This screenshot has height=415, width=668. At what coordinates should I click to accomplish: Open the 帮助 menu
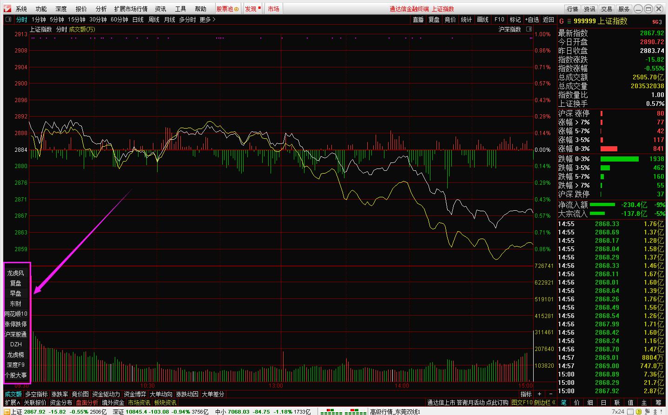(200, 9)
